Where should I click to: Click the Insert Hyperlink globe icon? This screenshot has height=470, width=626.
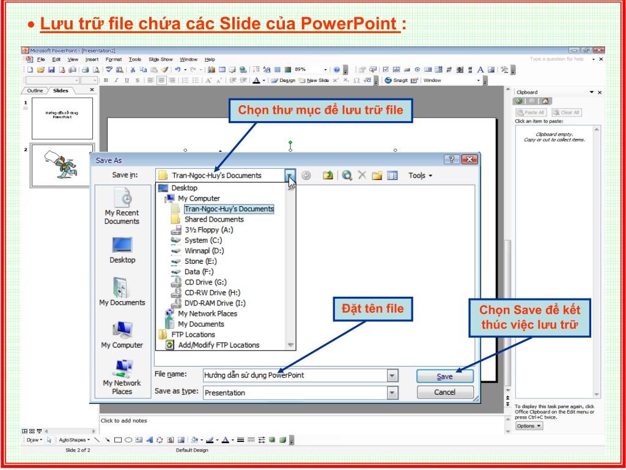tap(243, 70)
